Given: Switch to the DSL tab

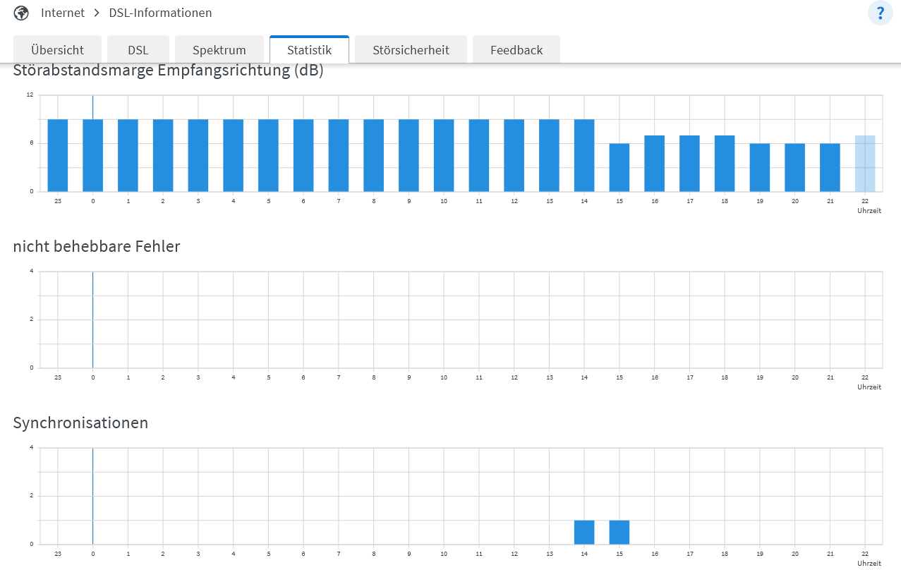Looking at the screenshot, I should pos(138,50).
